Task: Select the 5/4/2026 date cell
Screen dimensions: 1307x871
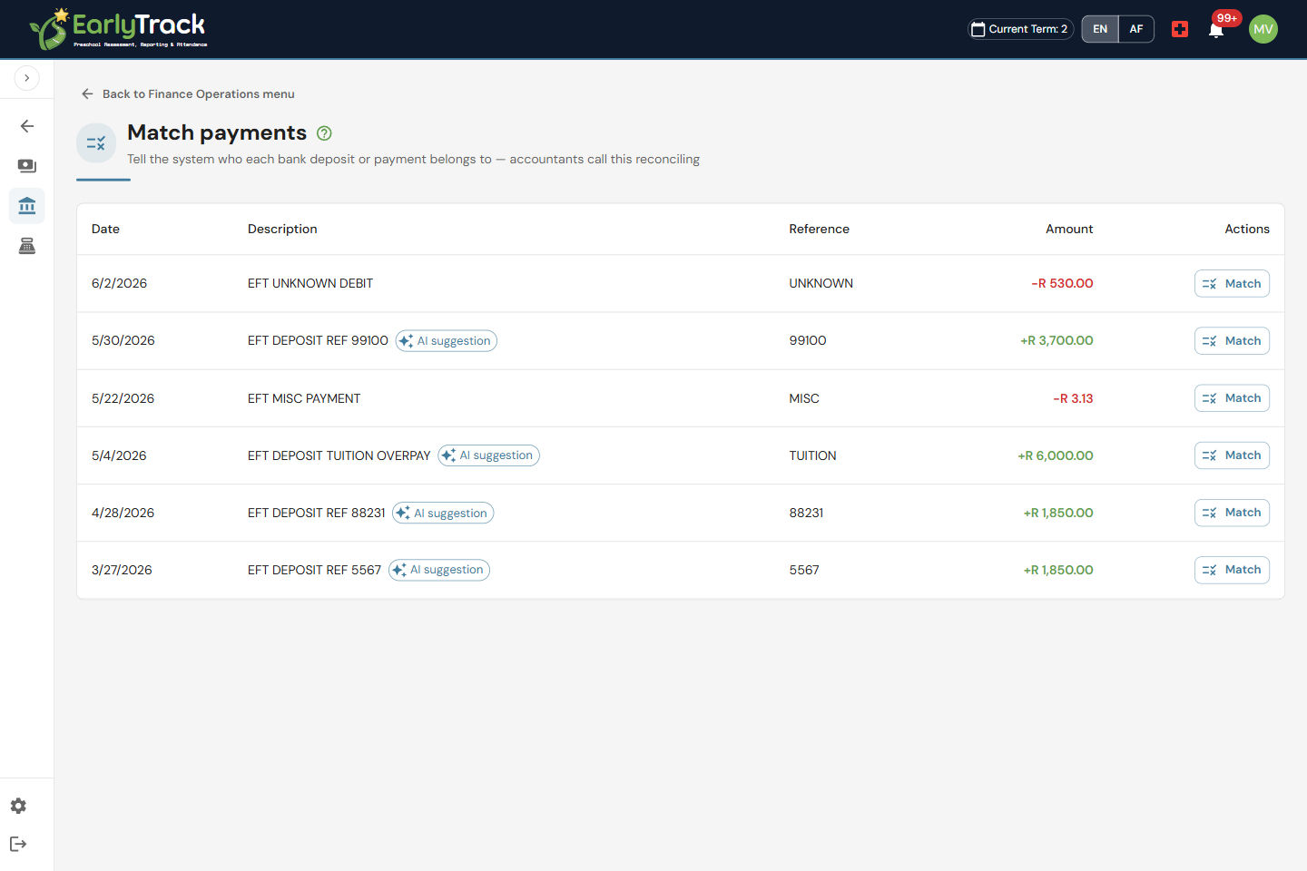Action: [x=119, y=455]
